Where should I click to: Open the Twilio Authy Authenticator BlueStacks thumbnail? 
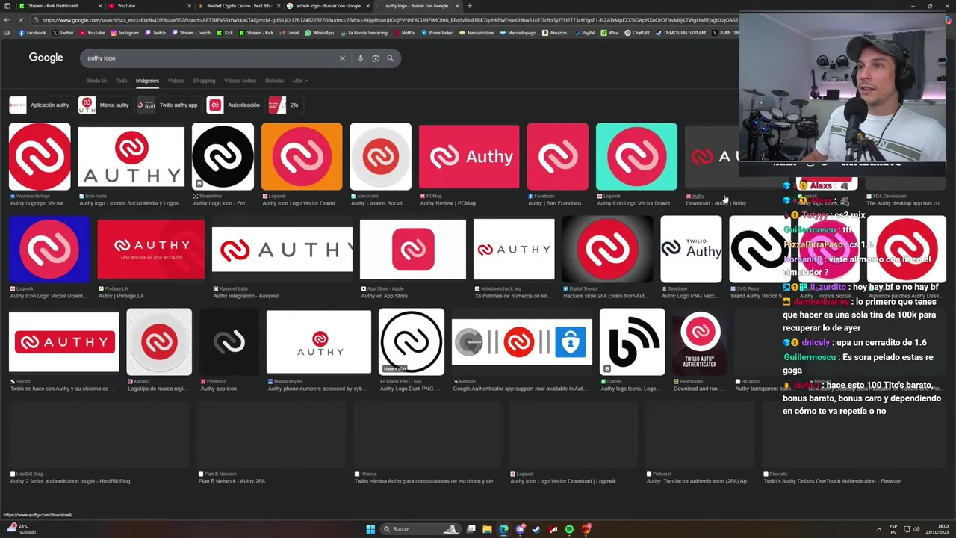tap(700, 342)
